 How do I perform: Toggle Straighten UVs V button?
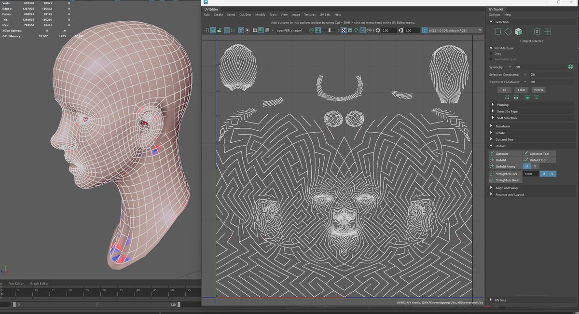tap(552, 174)
